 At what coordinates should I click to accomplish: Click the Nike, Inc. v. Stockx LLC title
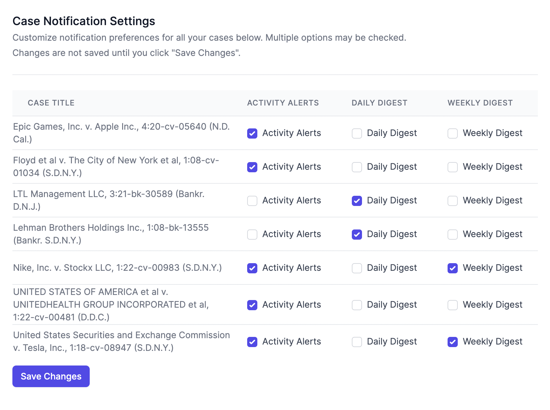pos(117,268)
